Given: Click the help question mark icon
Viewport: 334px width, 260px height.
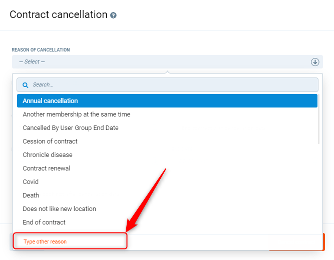Looking at the screenshot, I should (113, 15).
